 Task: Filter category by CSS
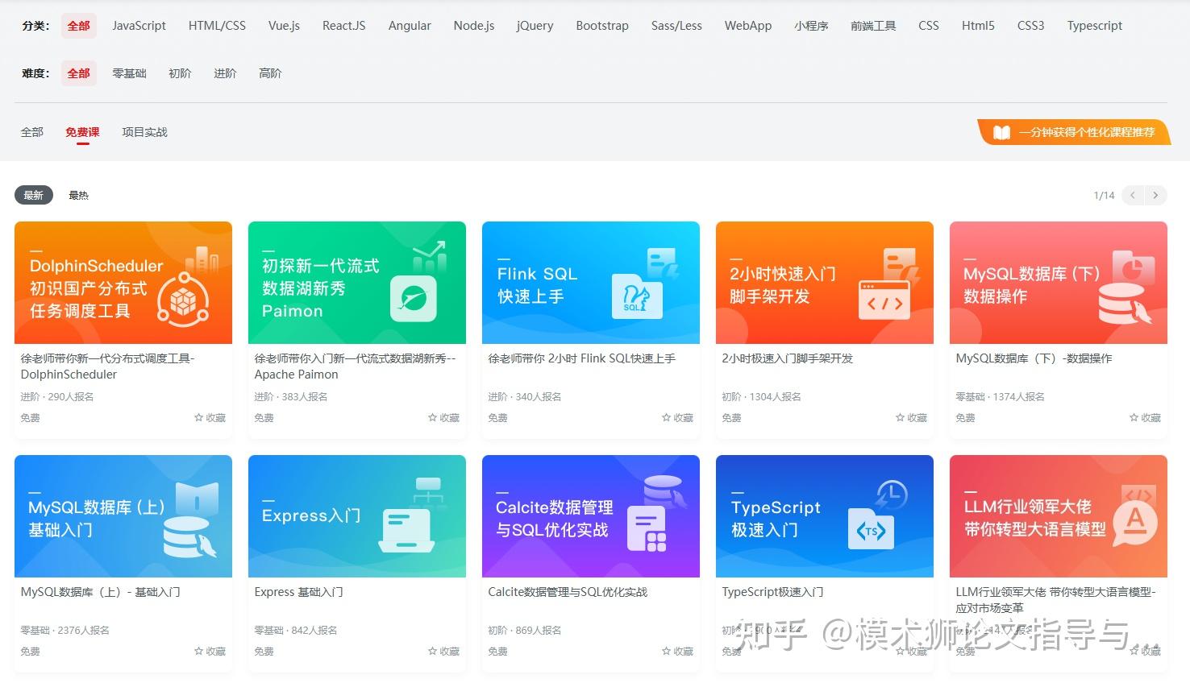click(929, 26)
